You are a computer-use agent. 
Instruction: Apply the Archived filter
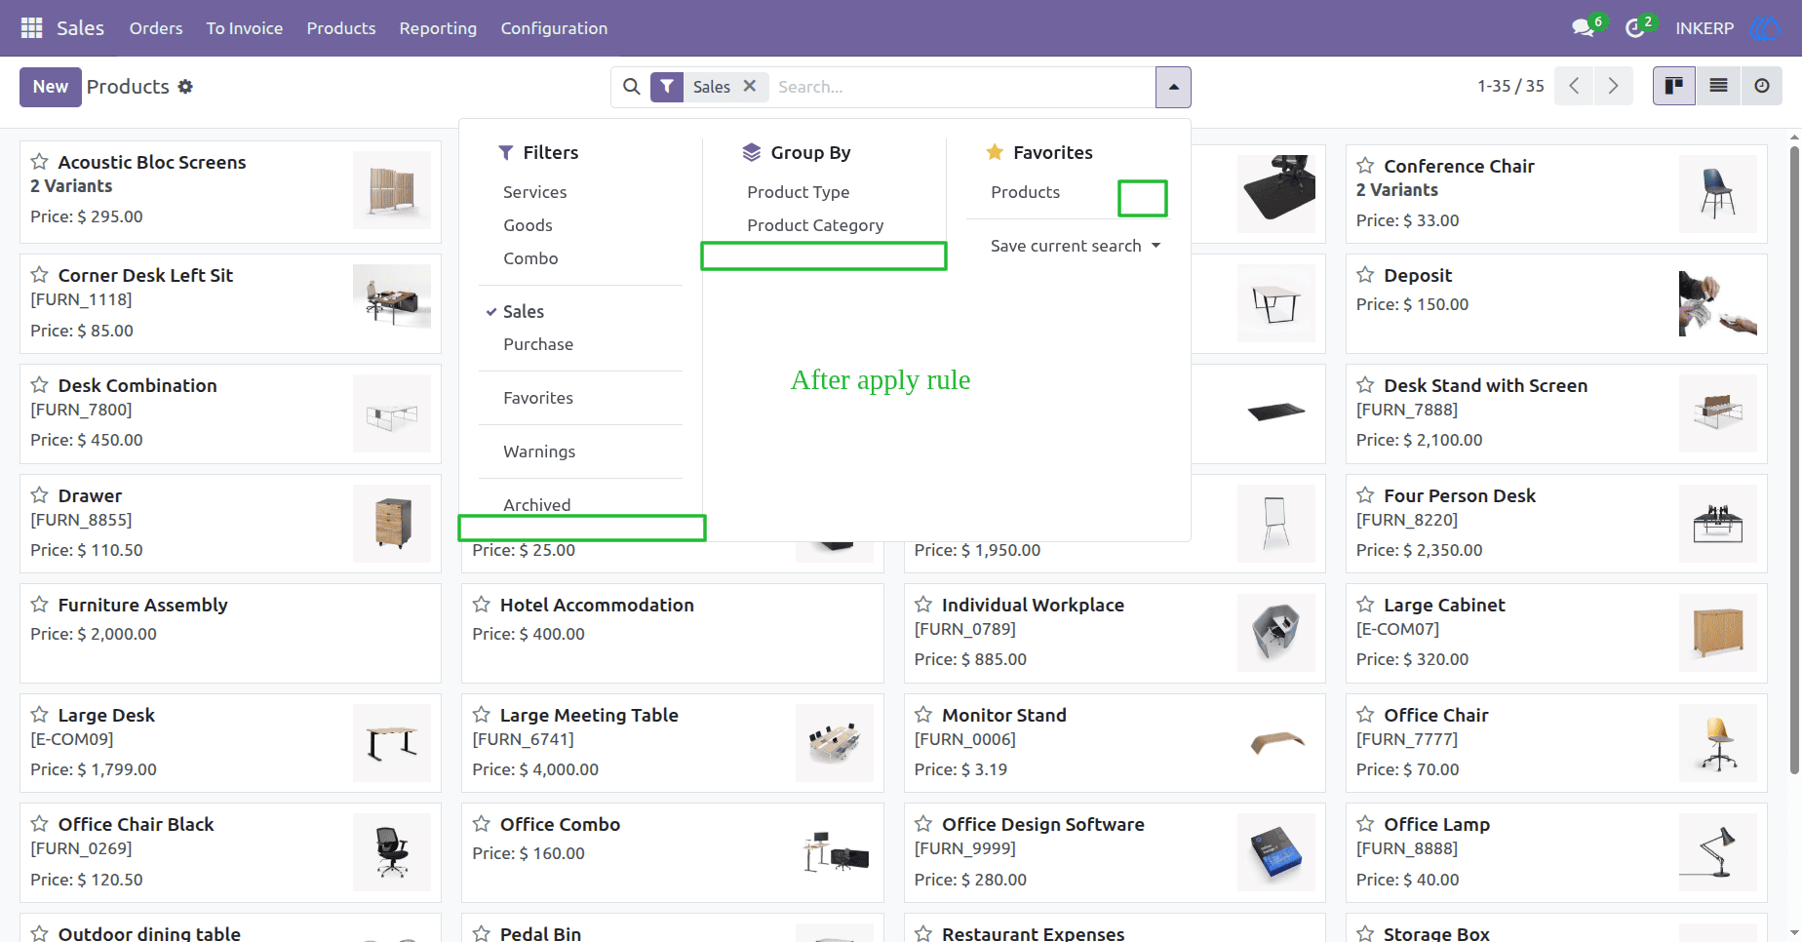536,504
